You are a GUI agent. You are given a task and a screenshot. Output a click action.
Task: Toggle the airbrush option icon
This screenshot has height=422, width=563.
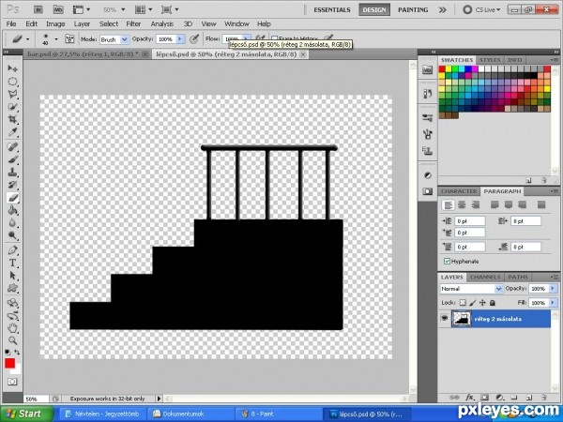click(x=260, y=38)
